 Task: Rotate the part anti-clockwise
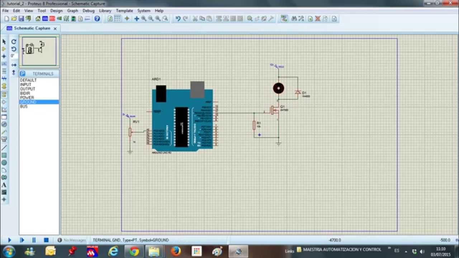(x=14, y=49)
